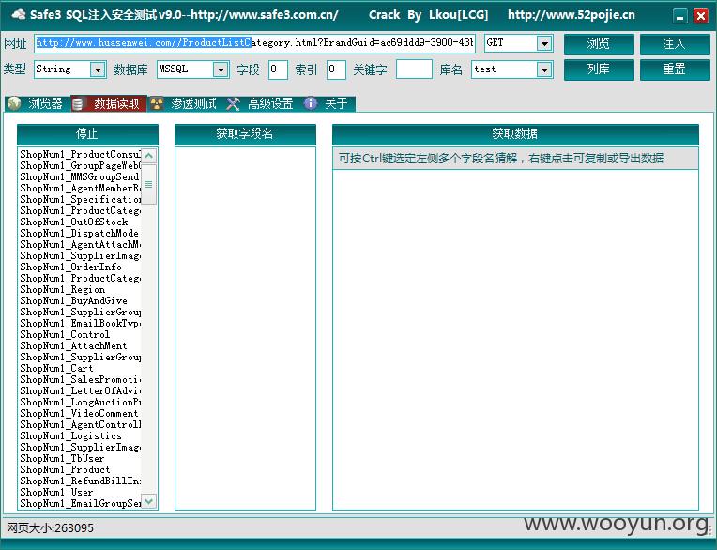Open the 渗透测试 tab
Image resolution: width=717 pixels, height=550 pixels.
(x=184, y=104)
